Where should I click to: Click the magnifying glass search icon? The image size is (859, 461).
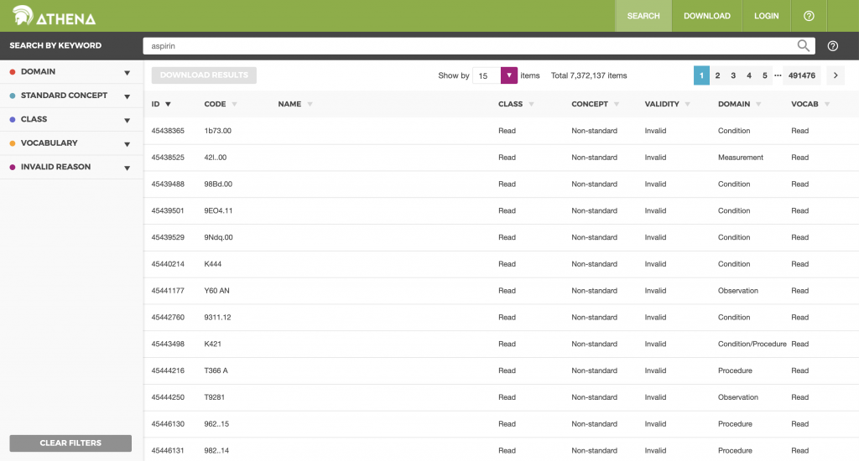(x=804, y=46)
